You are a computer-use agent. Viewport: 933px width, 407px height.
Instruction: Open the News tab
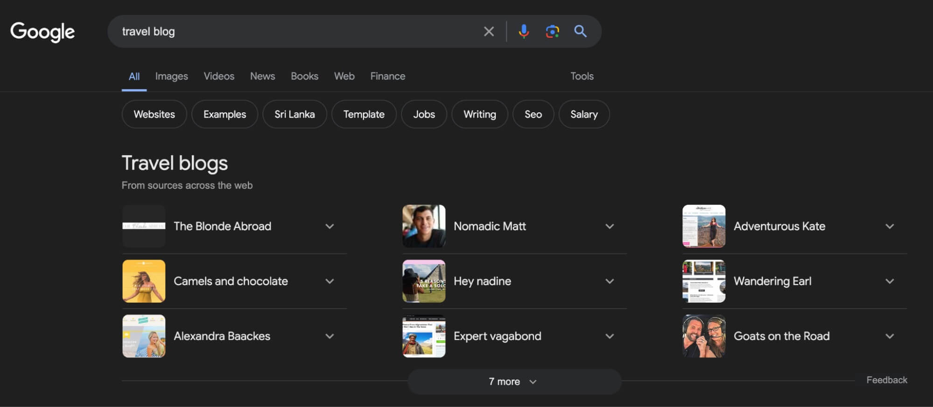pyautogui.click(x=262, y=76)
